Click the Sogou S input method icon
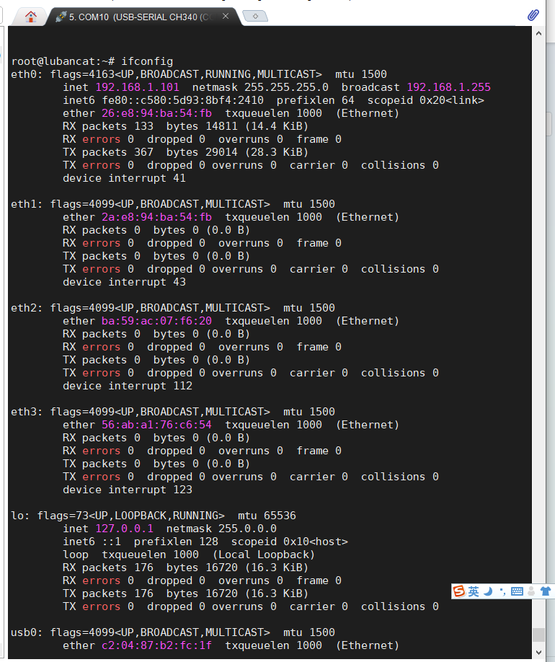The image size is (555, 662). click(458, 591)
